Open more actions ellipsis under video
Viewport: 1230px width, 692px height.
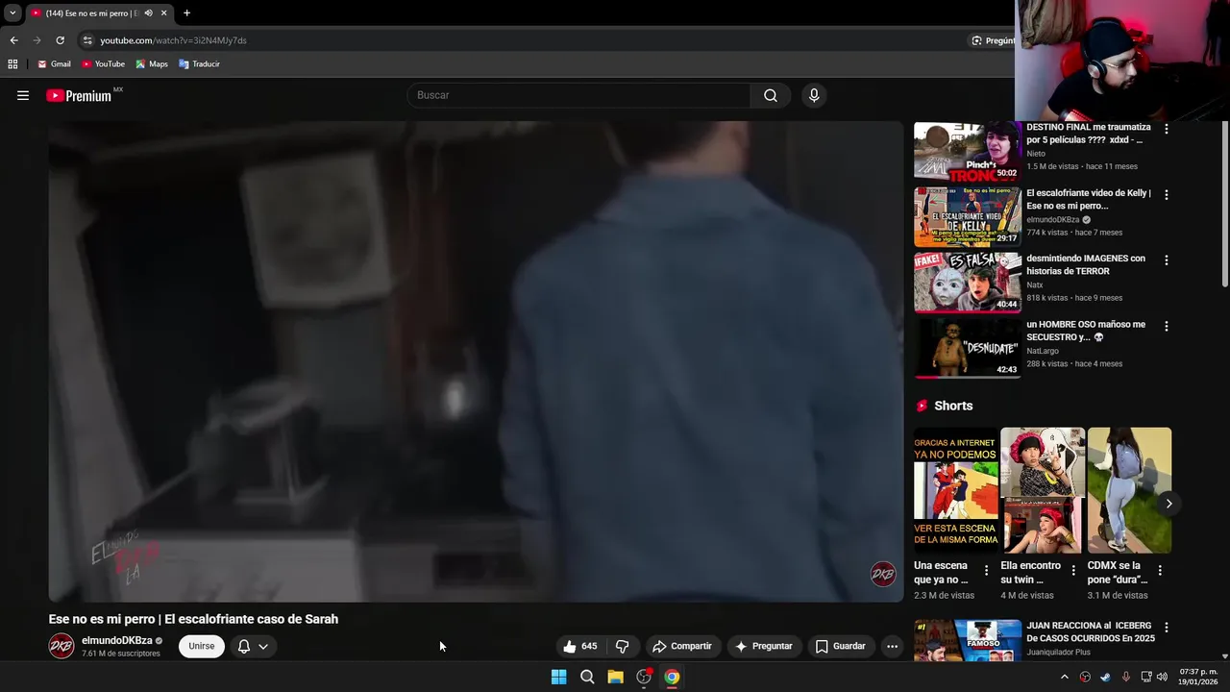[x=893, y=646]
